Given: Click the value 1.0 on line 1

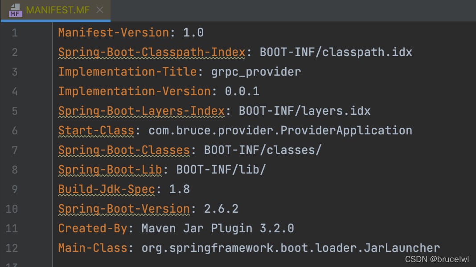Looking at the screenshot, I should click(x=193, y=32).
